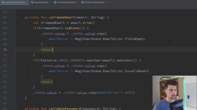Collapse the isBlank if-block at line 66
The height and width of the screenshot is (110, 197).
(15, 28)
